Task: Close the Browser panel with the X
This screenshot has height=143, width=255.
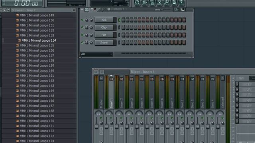Action: pos(74,10)
